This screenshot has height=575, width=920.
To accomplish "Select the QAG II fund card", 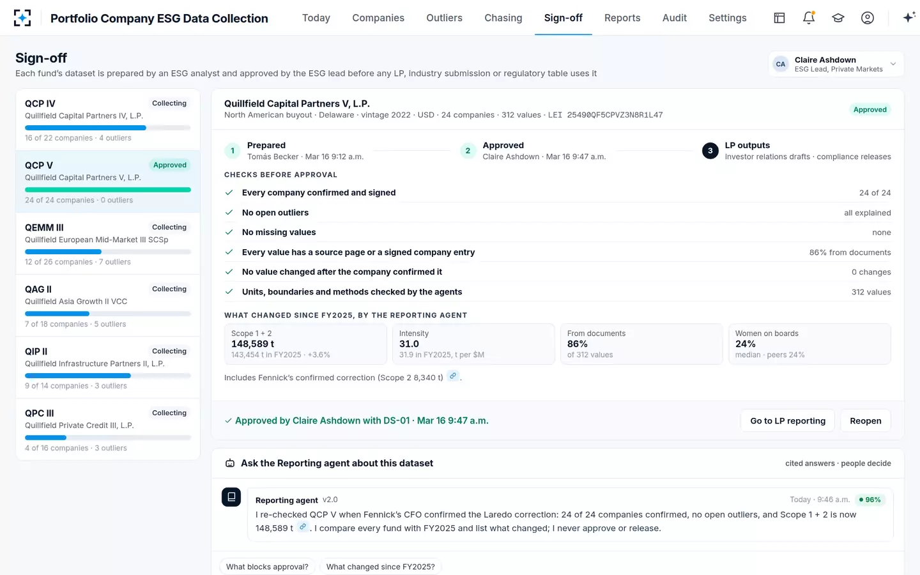I will (x=108, y=305).
